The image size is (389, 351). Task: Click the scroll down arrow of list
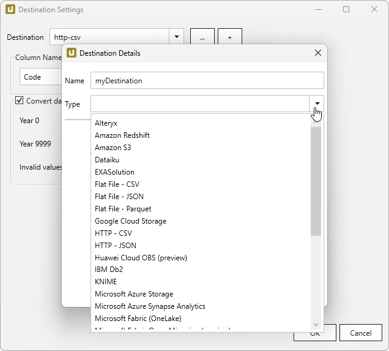tap(316, 325)
